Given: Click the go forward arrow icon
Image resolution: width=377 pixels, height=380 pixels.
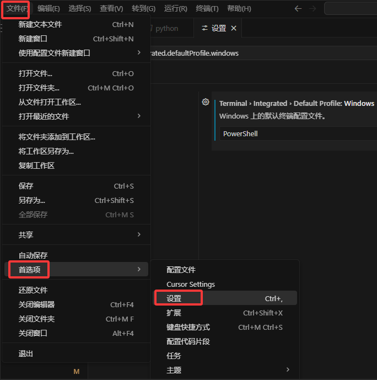Looking at the screenshot, I should pos(313,9).
